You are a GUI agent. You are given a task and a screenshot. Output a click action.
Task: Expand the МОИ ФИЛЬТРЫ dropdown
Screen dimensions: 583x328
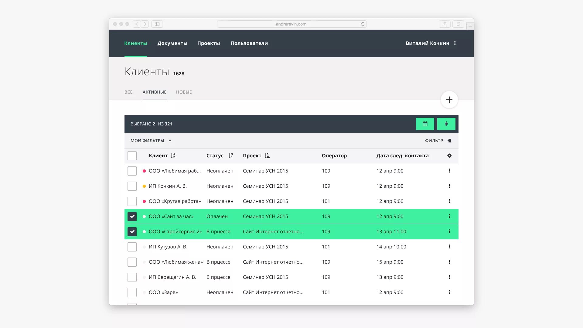(x=151, y=141)
